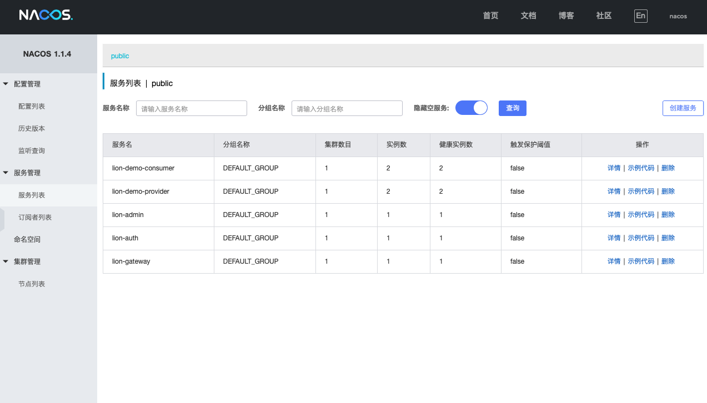Click the 查询 search button

513,108
